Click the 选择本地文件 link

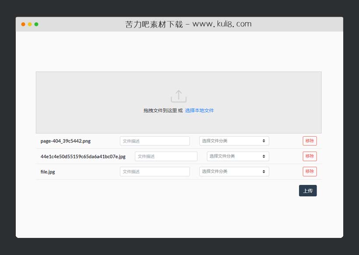[200, 111]
